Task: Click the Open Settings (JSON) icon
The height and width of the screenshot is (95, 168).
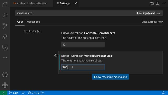Action: coord(152,3)
